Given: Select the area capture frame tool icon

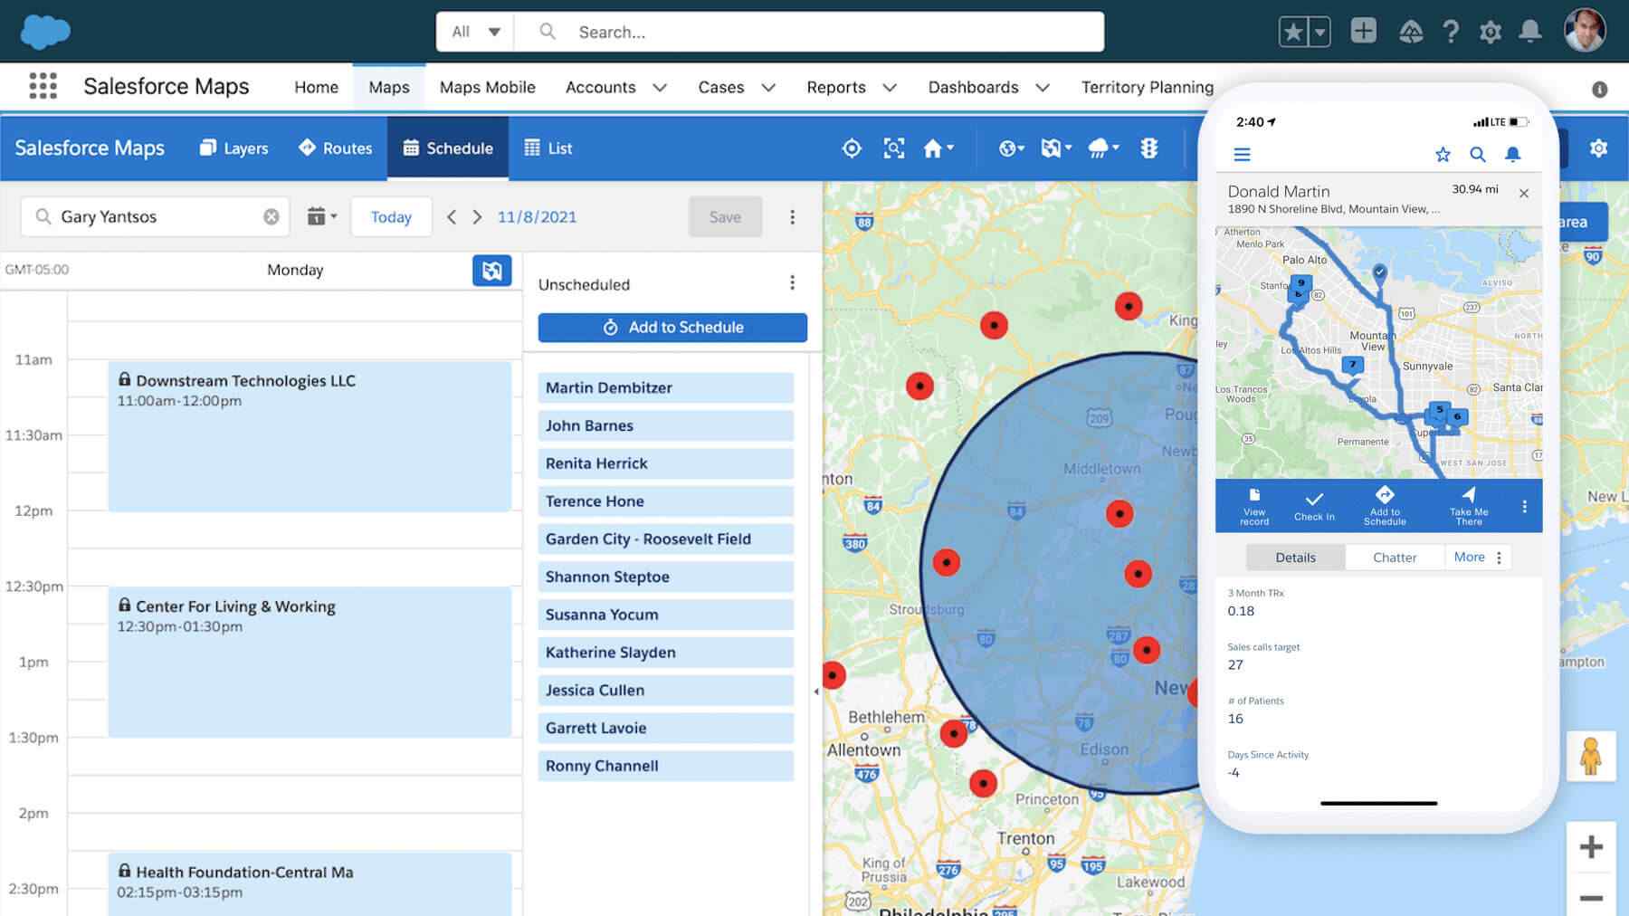Looking at the screenshot, I should [894, 148].
